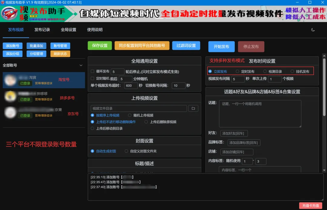Open 分组管理 button
The height and width of the screenshot is (210, 327).
click(x=37, y=54)
